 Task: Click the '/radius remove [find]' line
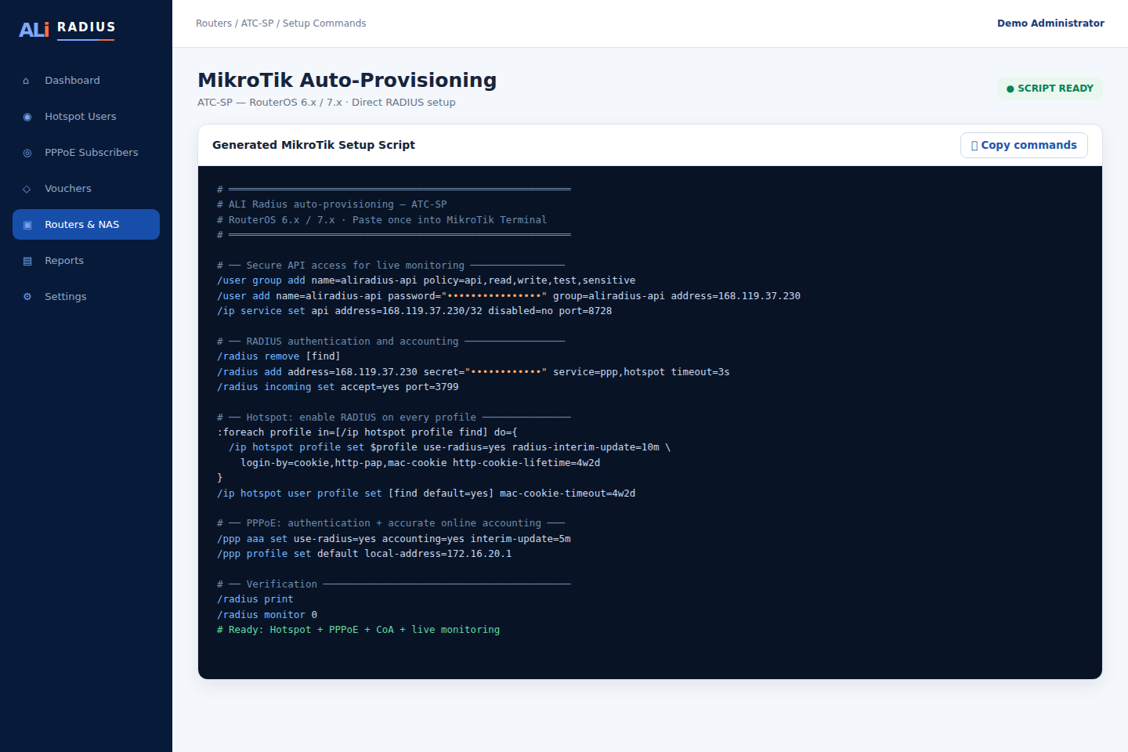[x=278, y=356]
